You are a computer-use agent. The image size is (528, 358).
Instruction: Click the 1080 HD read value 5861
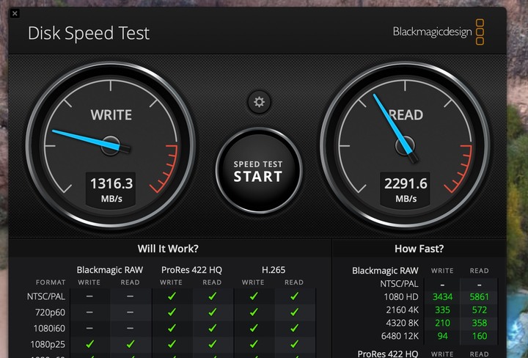click(x=479, y=296)
